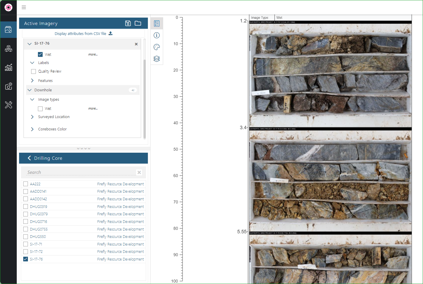Go back from Drilling Core panel

coord(29,158)
